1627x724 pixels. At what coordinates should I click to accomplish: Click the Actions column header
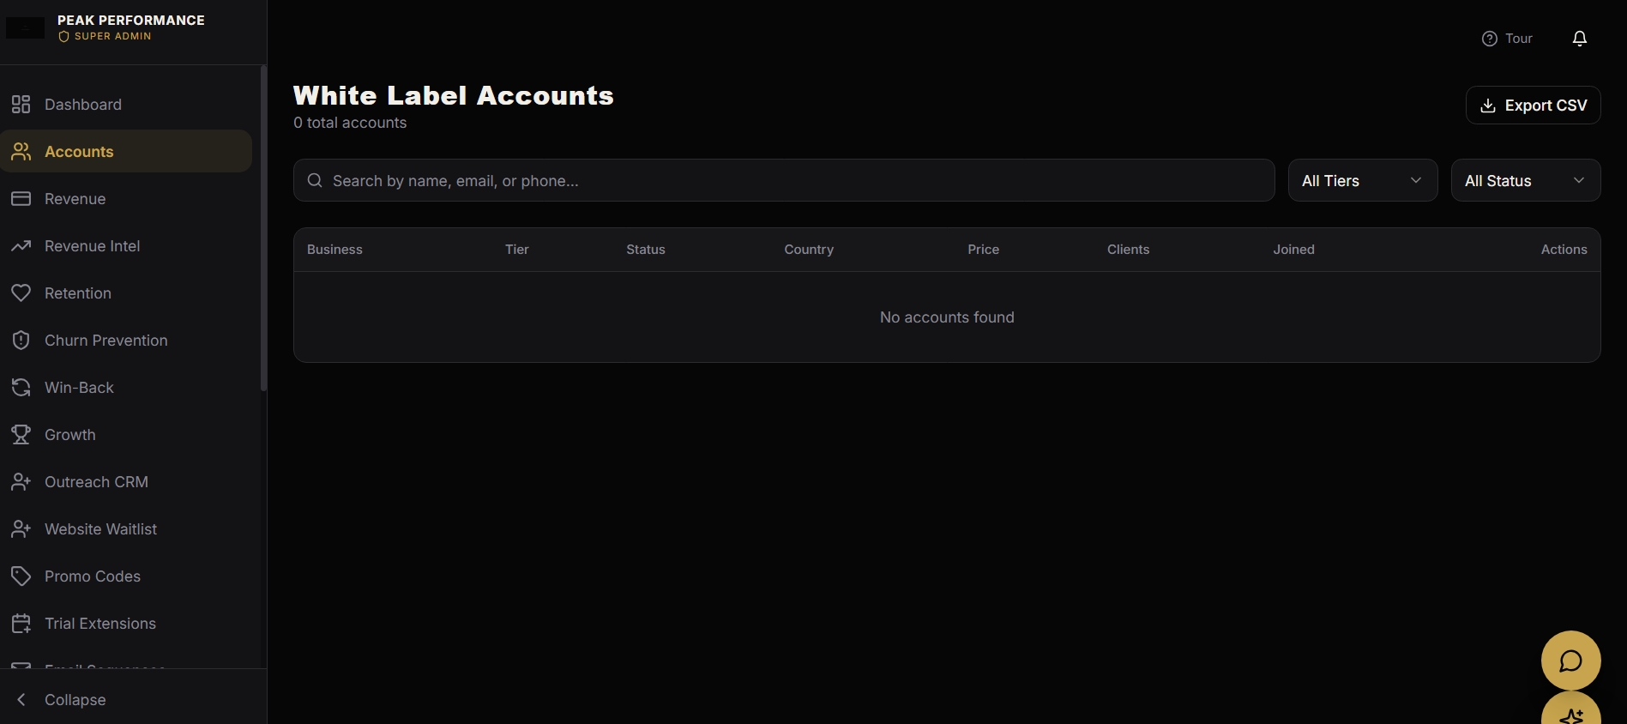click(x=1564, y=250)
